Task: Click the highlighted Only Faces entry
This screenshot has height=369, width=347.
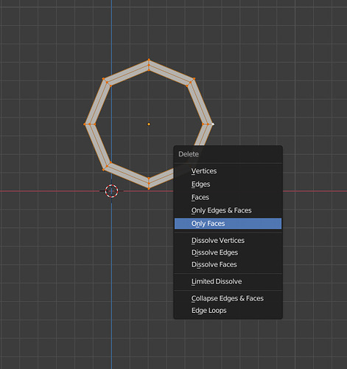Action: click(x=228, y=224)
